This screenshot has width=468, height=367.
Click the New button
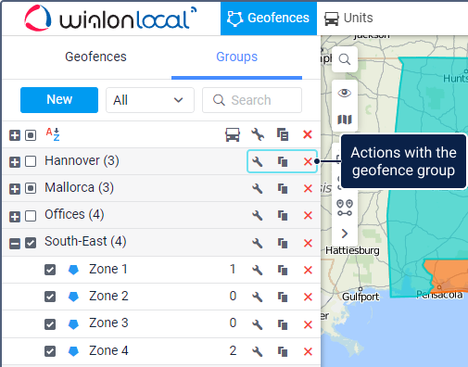click(59, 100)
